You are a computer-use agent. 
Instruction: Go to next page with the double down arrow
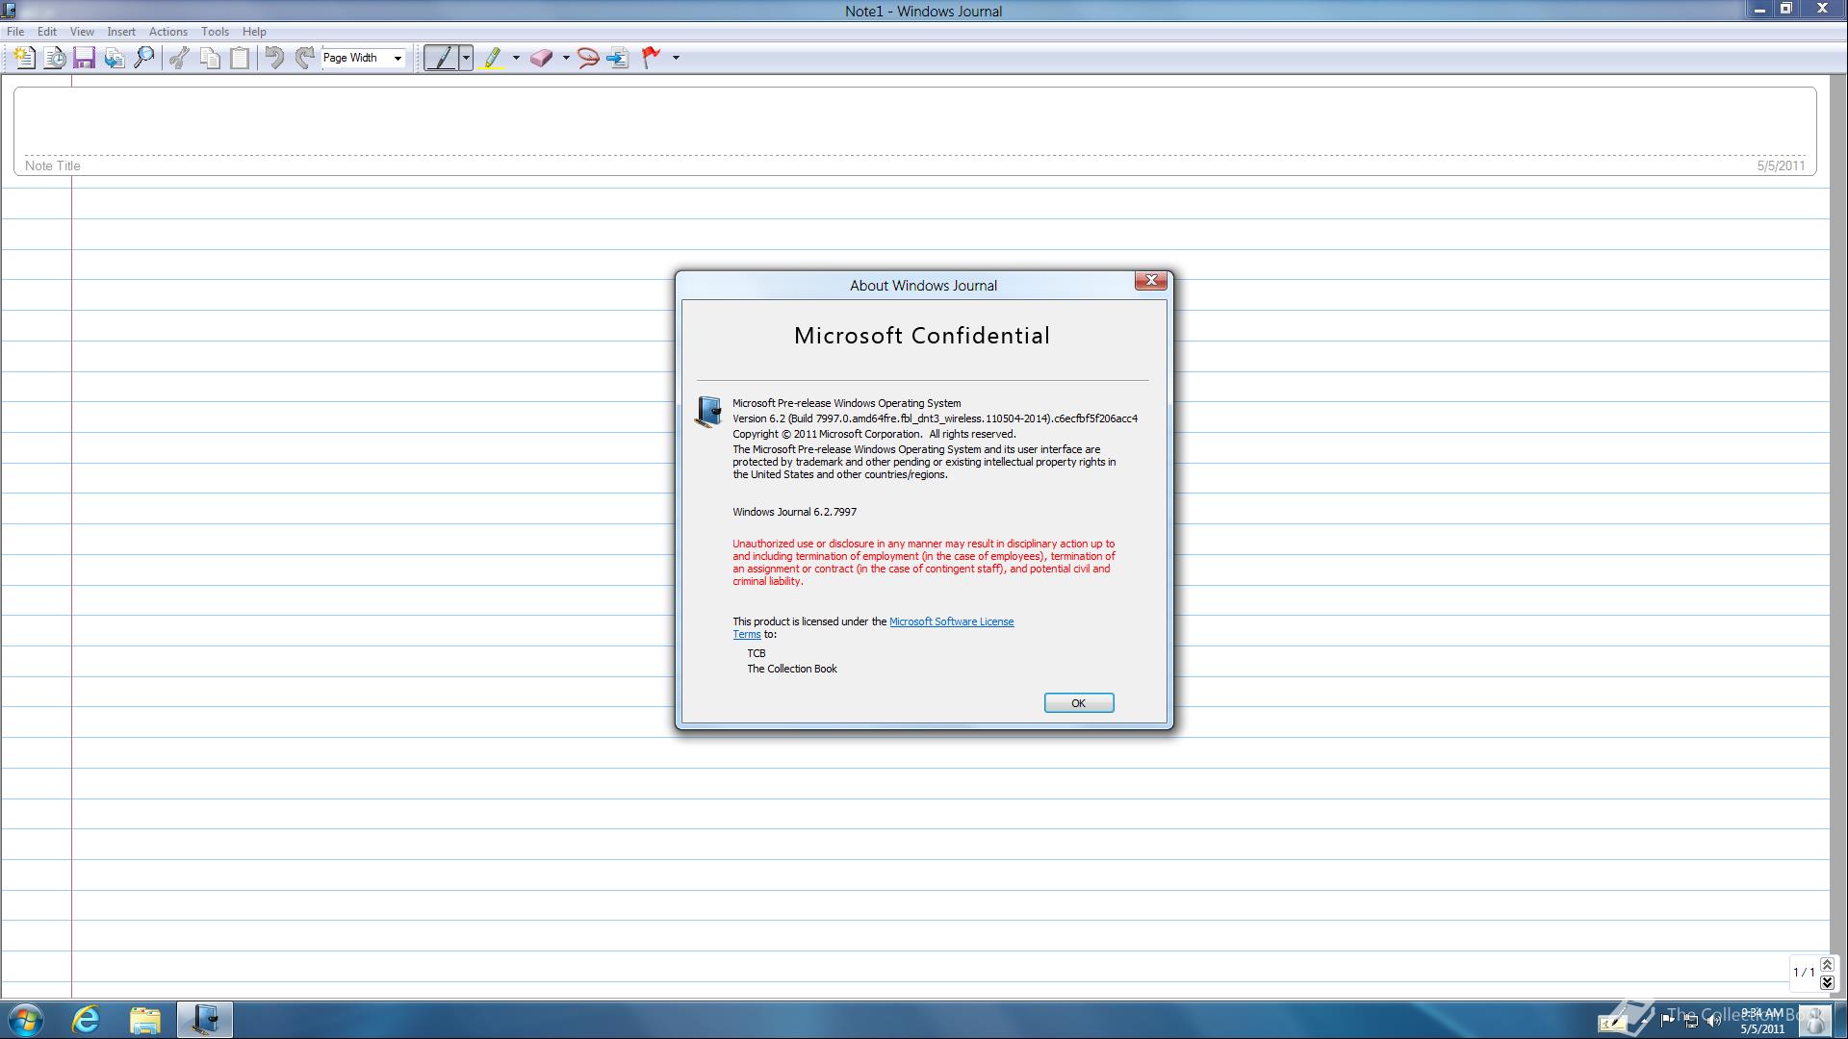[1827, 982]
